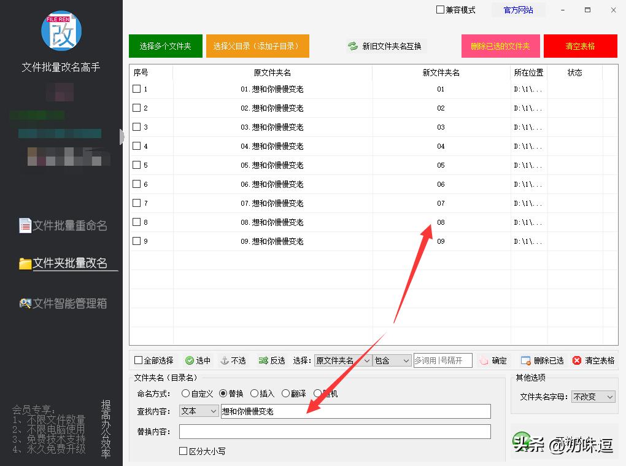Enable 兼容模式 compatibility mode
Screen dimensions: 626x466
[x=439, y=10]
